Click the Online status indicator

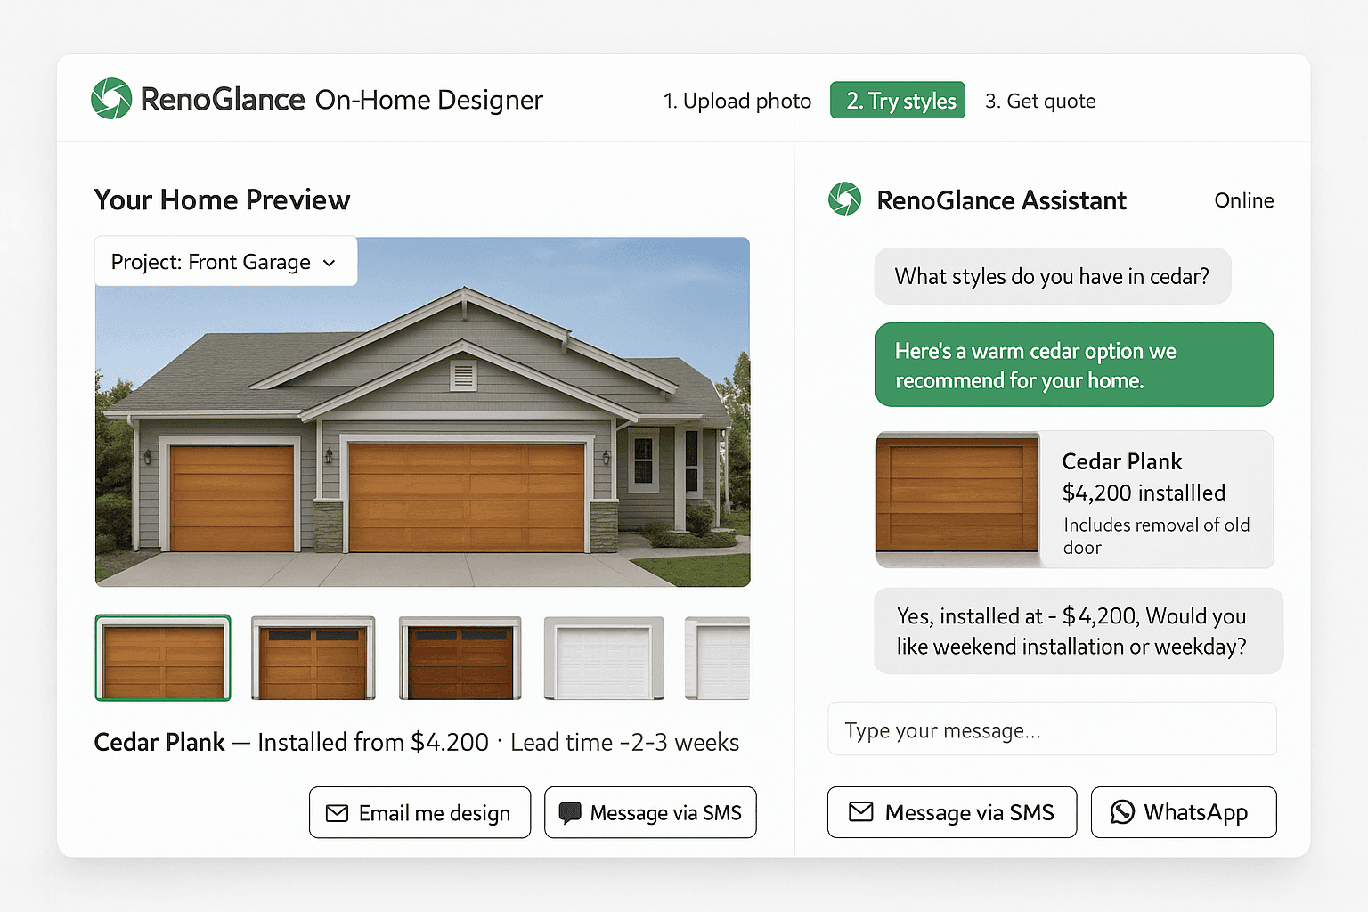click(1244, 200)
